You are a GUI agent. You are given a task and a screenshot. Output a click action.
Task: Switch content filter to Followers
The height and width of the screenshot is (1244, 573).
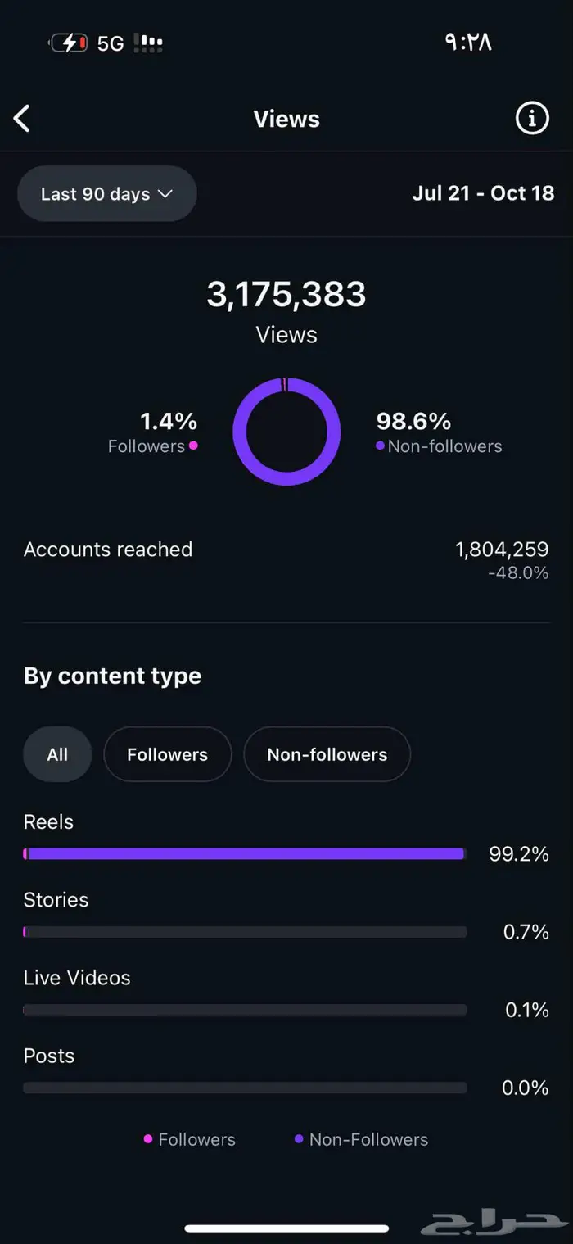point(167,754)
